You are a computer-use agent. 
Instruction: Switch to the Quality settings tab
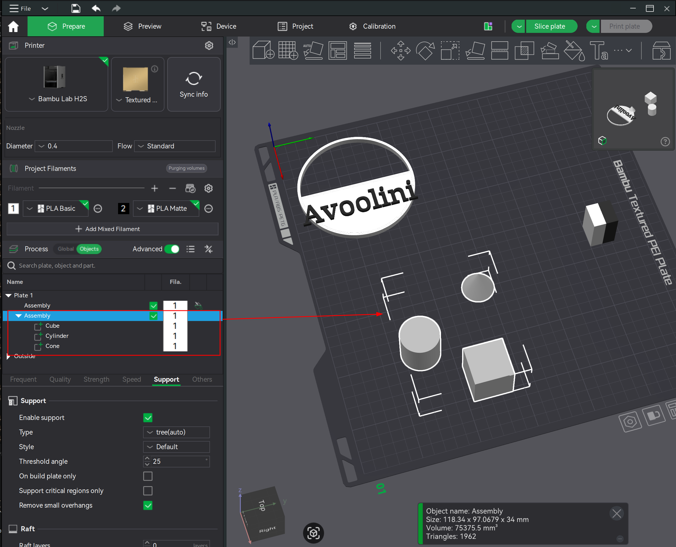60,379
